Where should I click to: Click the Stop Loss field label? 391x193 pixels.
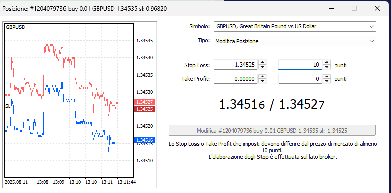click(x=197, y=66)
